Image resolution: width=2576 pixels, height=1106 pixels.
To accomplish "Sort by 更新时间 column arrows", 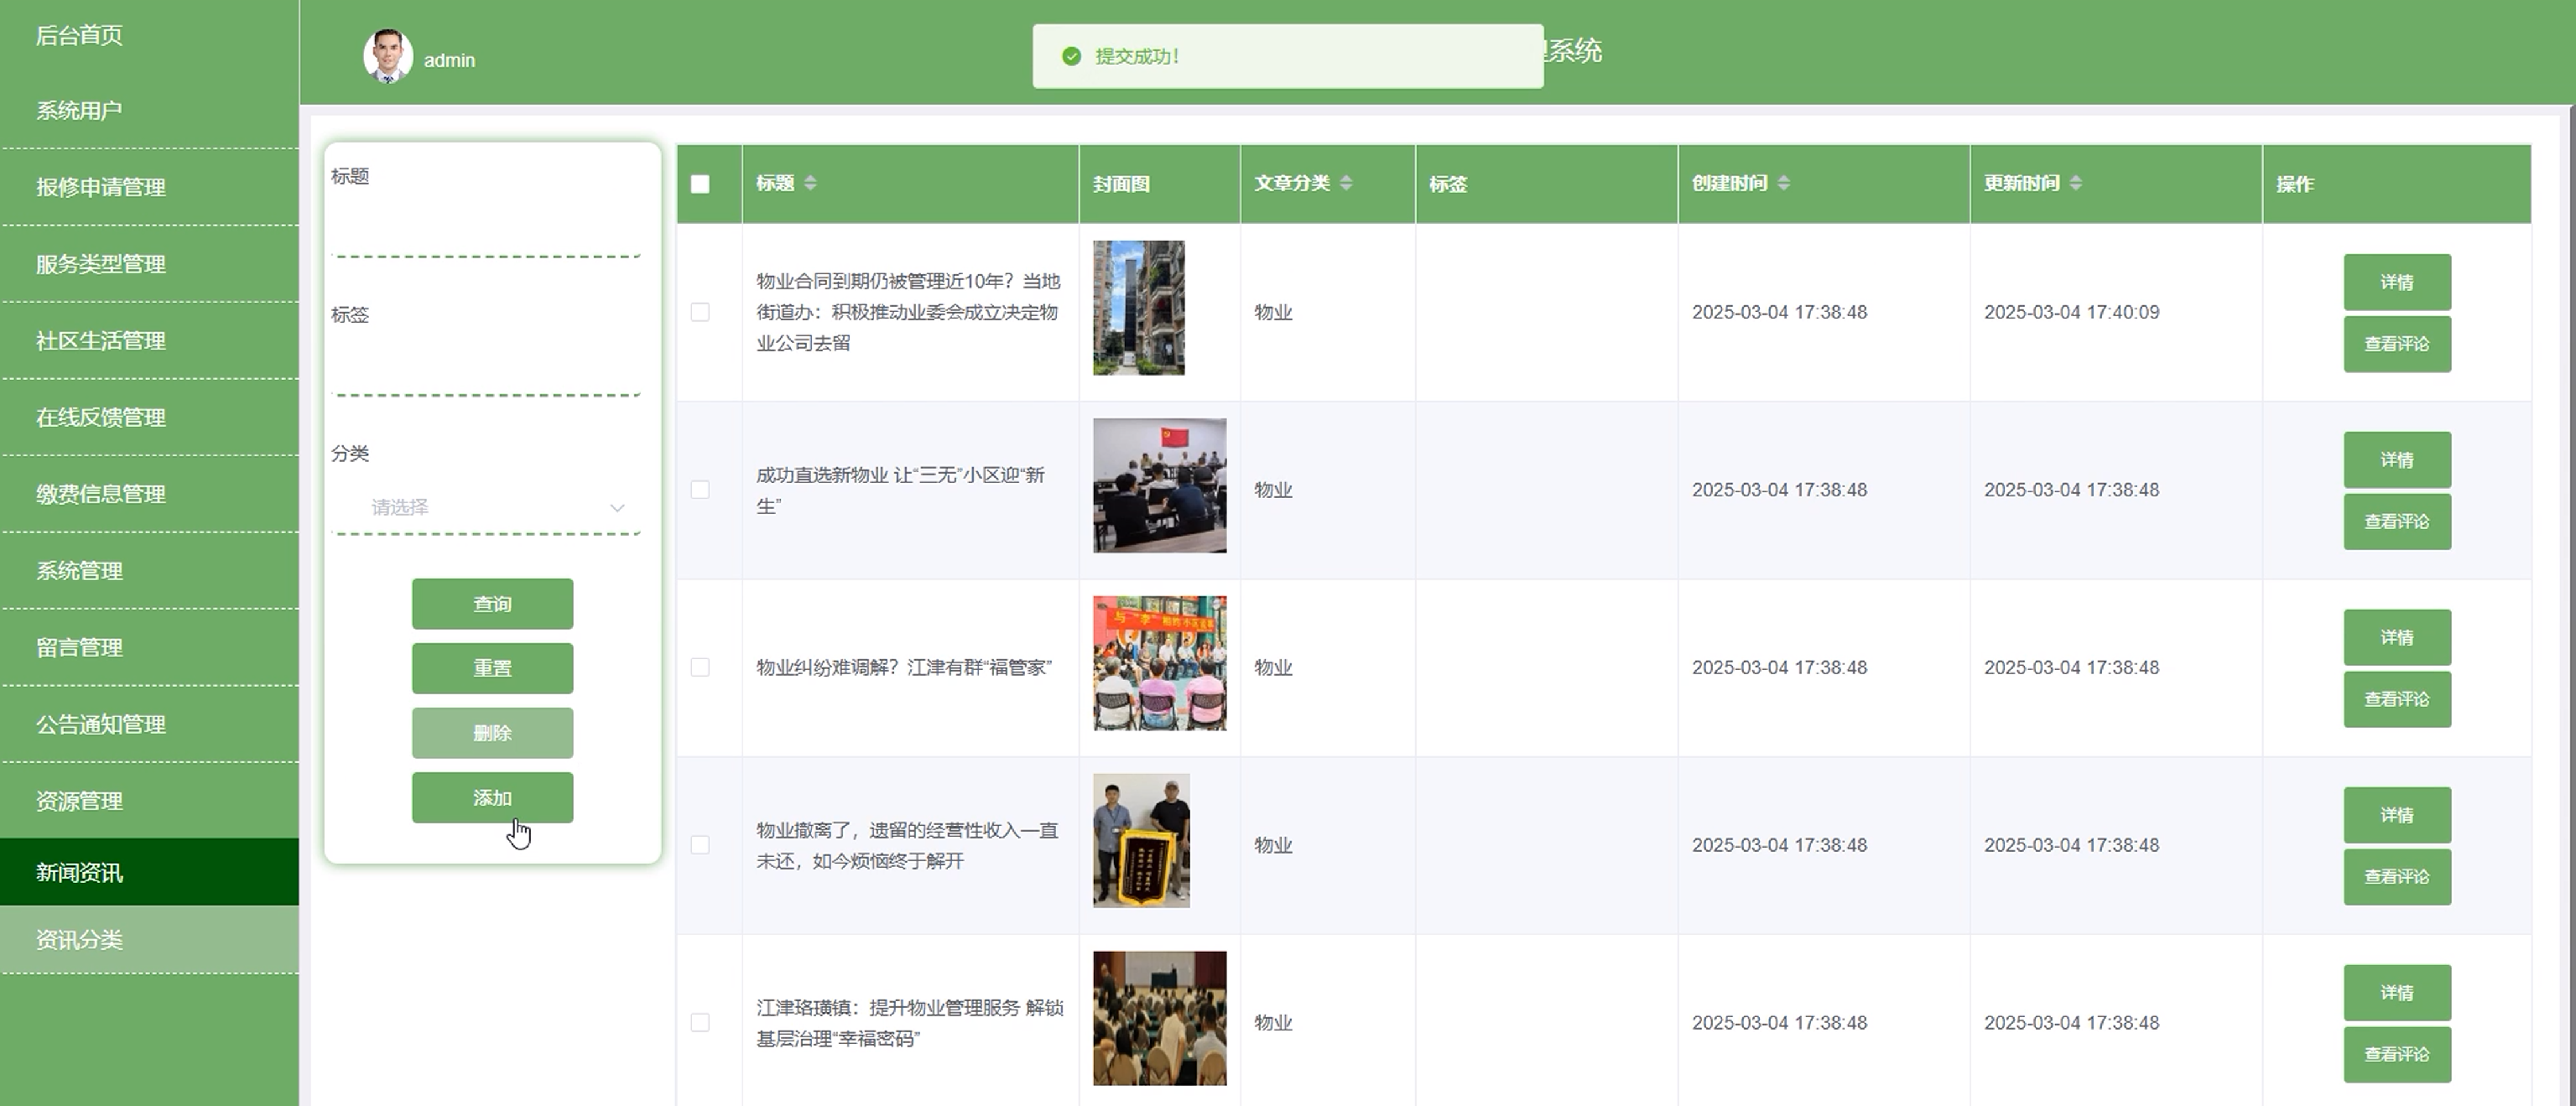I will 2076,183.
